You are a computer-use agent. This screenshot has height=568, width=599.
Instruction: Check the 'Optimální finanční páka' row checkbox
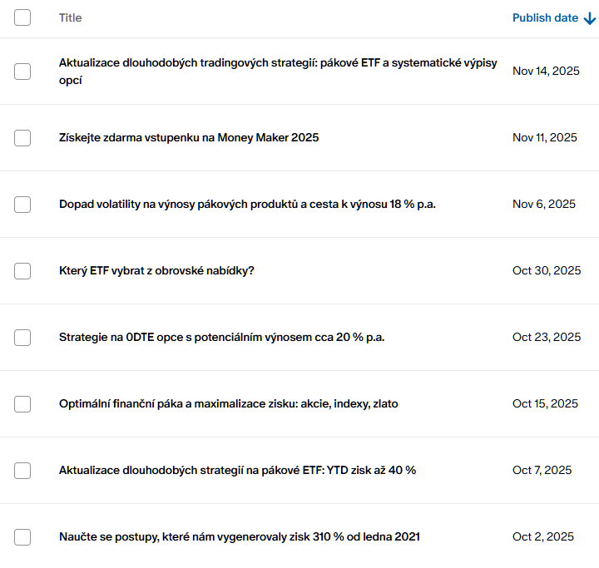[x=22, y=404]
